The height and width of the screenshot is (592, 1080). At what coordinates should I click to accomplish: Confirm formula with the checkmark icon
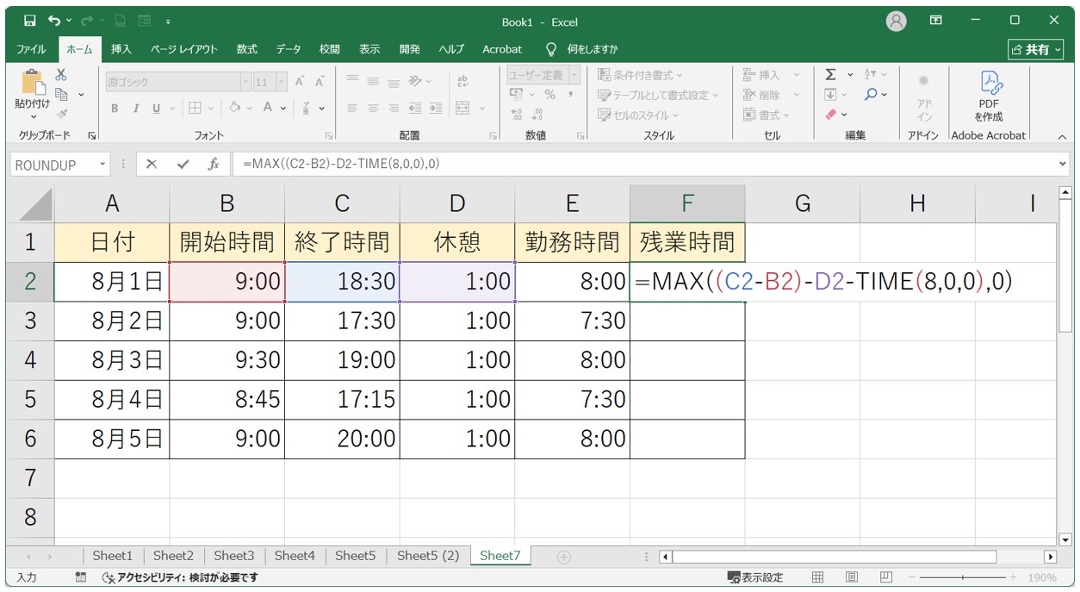click(182, 164)
